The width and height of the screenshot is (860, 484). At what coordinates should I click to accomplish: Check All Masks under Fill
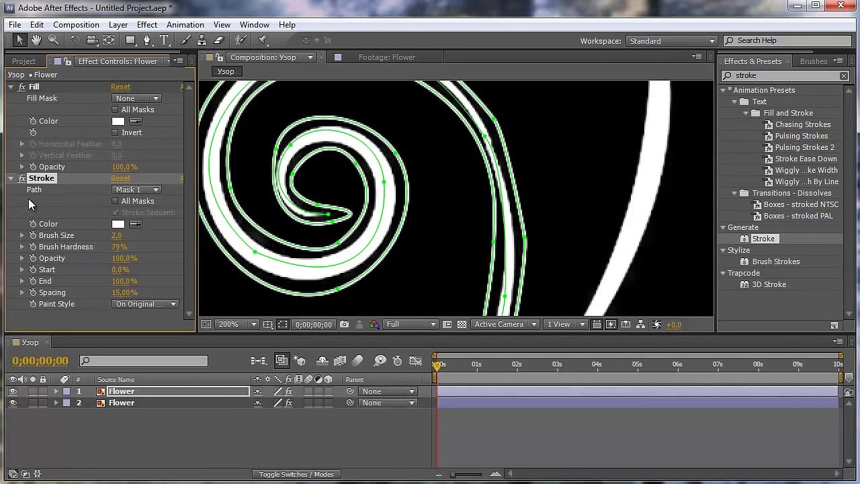[x=115, y=110]
